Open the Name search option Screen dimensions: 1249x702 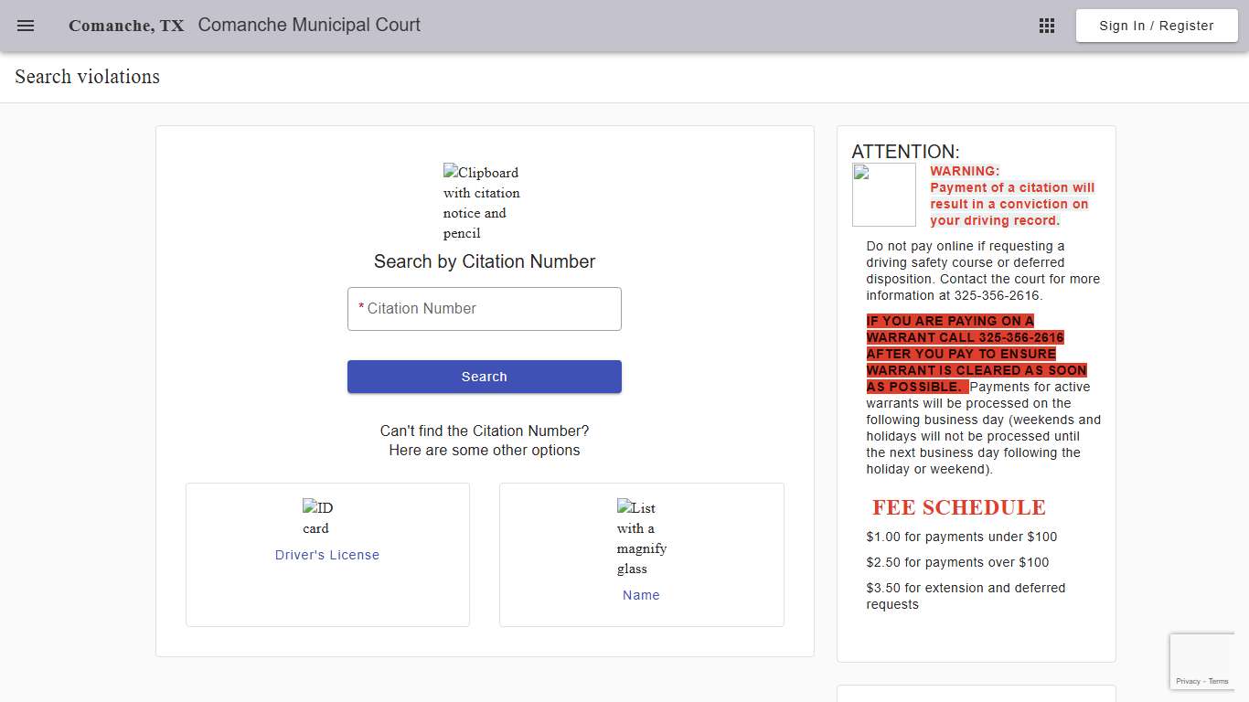[641, 595]
